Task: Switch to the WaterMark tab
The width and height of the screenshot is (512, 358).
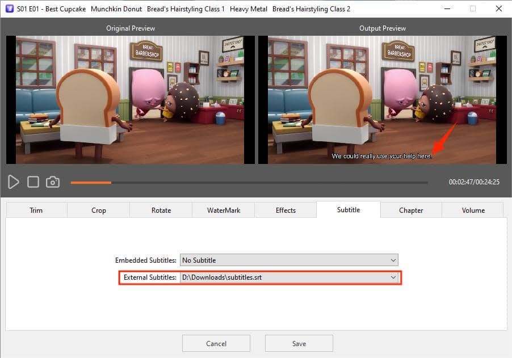Action: (223, 210)
